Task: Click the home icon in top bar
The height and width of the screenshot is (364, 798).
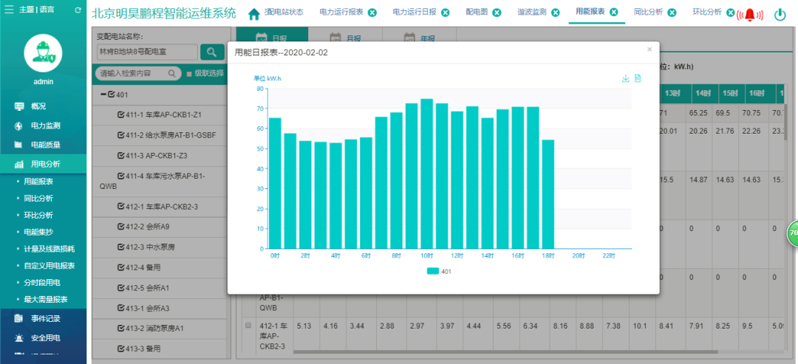Action: [253, 14]
